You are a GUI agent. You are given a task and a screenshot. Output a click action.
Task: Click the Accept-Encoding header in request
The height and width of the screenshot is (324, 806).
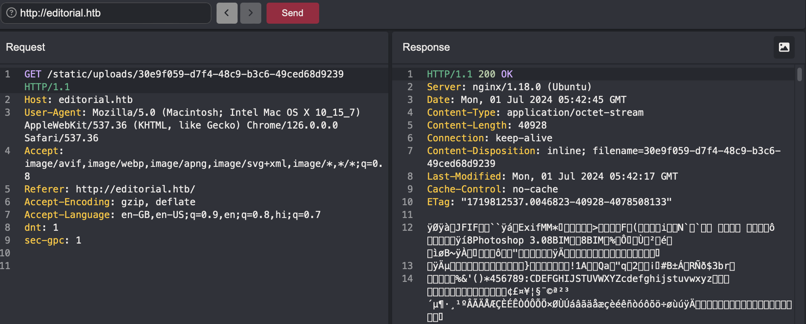click(67, 202)
